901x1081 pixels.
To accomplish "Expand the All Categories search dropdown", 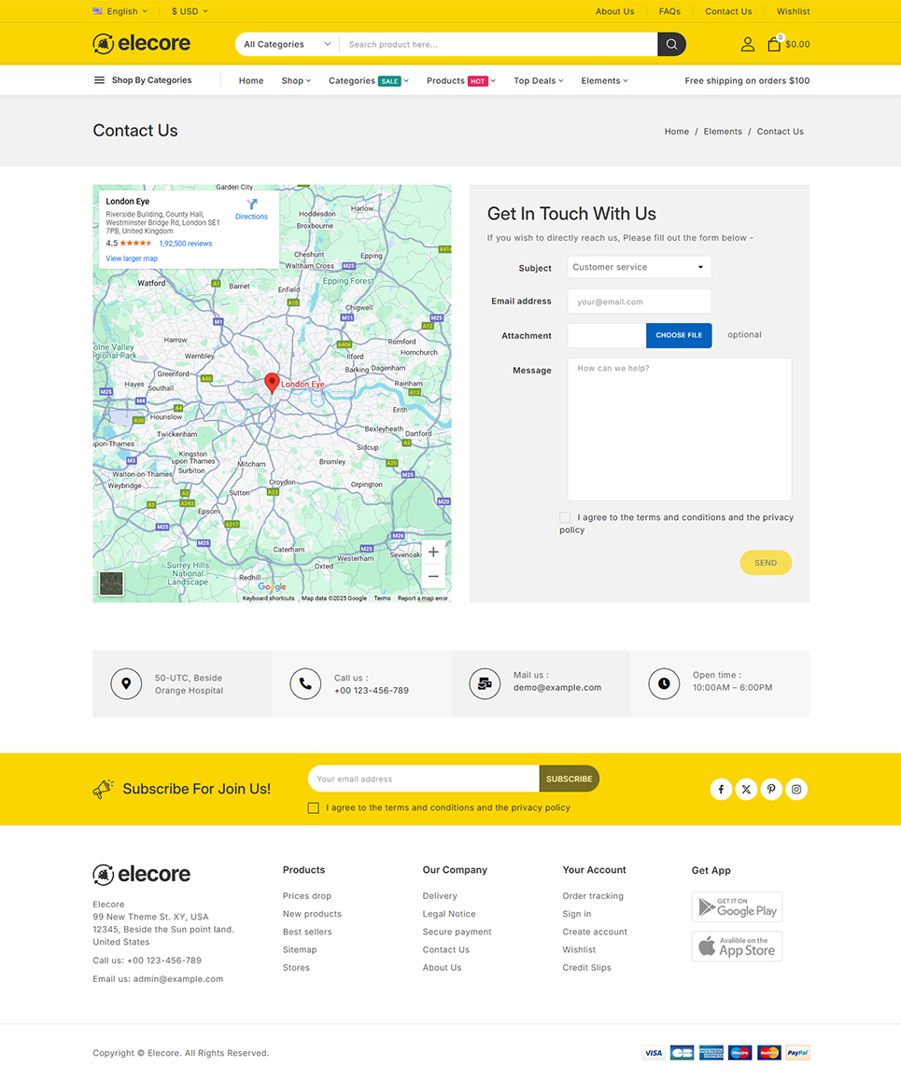I will (288, 44).
